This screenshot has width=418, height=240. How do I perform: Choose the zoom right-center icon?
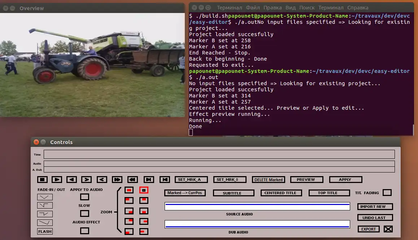point(144,221)
